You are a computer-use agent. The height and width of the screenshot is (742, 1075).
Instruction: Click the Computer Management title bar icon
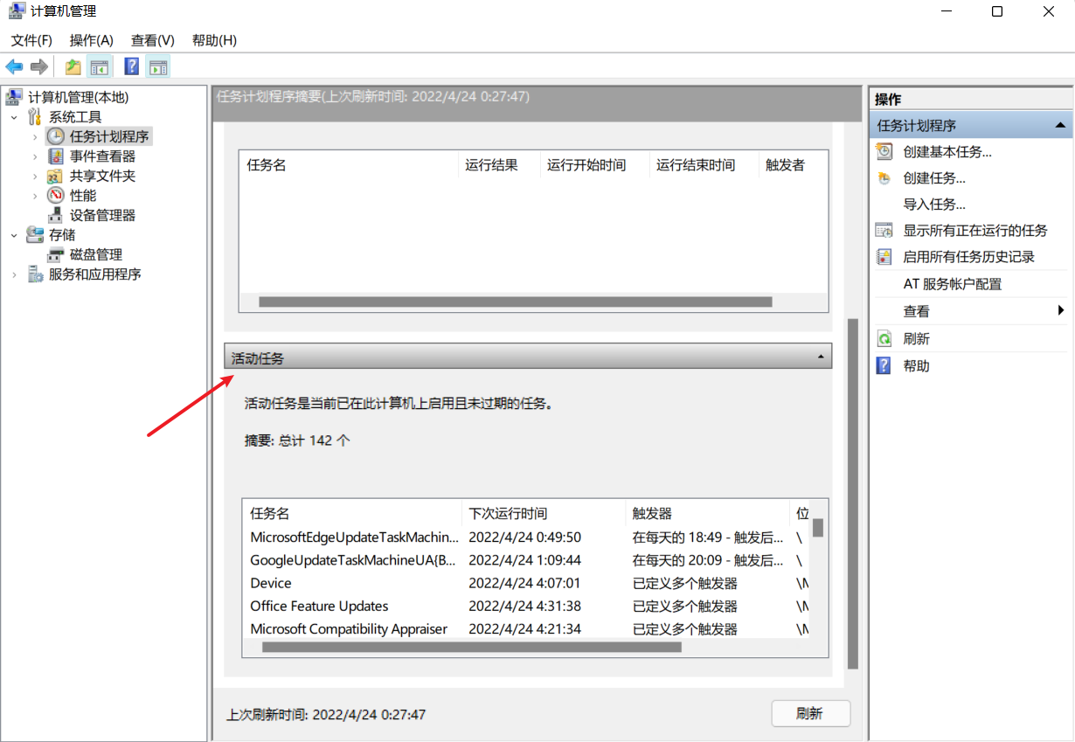point(17,11)
